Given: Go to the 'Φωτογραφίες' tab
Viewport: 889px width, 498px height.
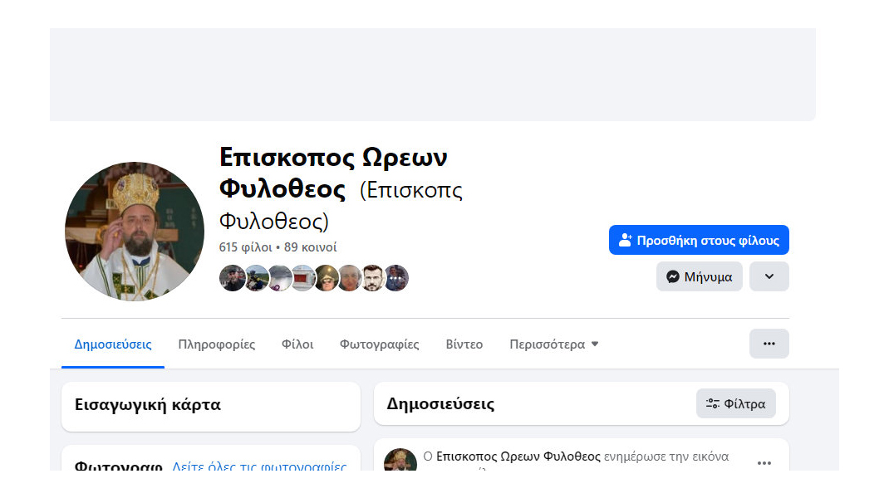Looking at the screenshot, I should tap(380, 344).
